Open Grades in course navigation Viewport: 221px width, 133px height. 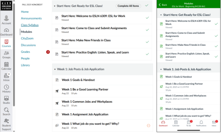click(x=25, y=52)
